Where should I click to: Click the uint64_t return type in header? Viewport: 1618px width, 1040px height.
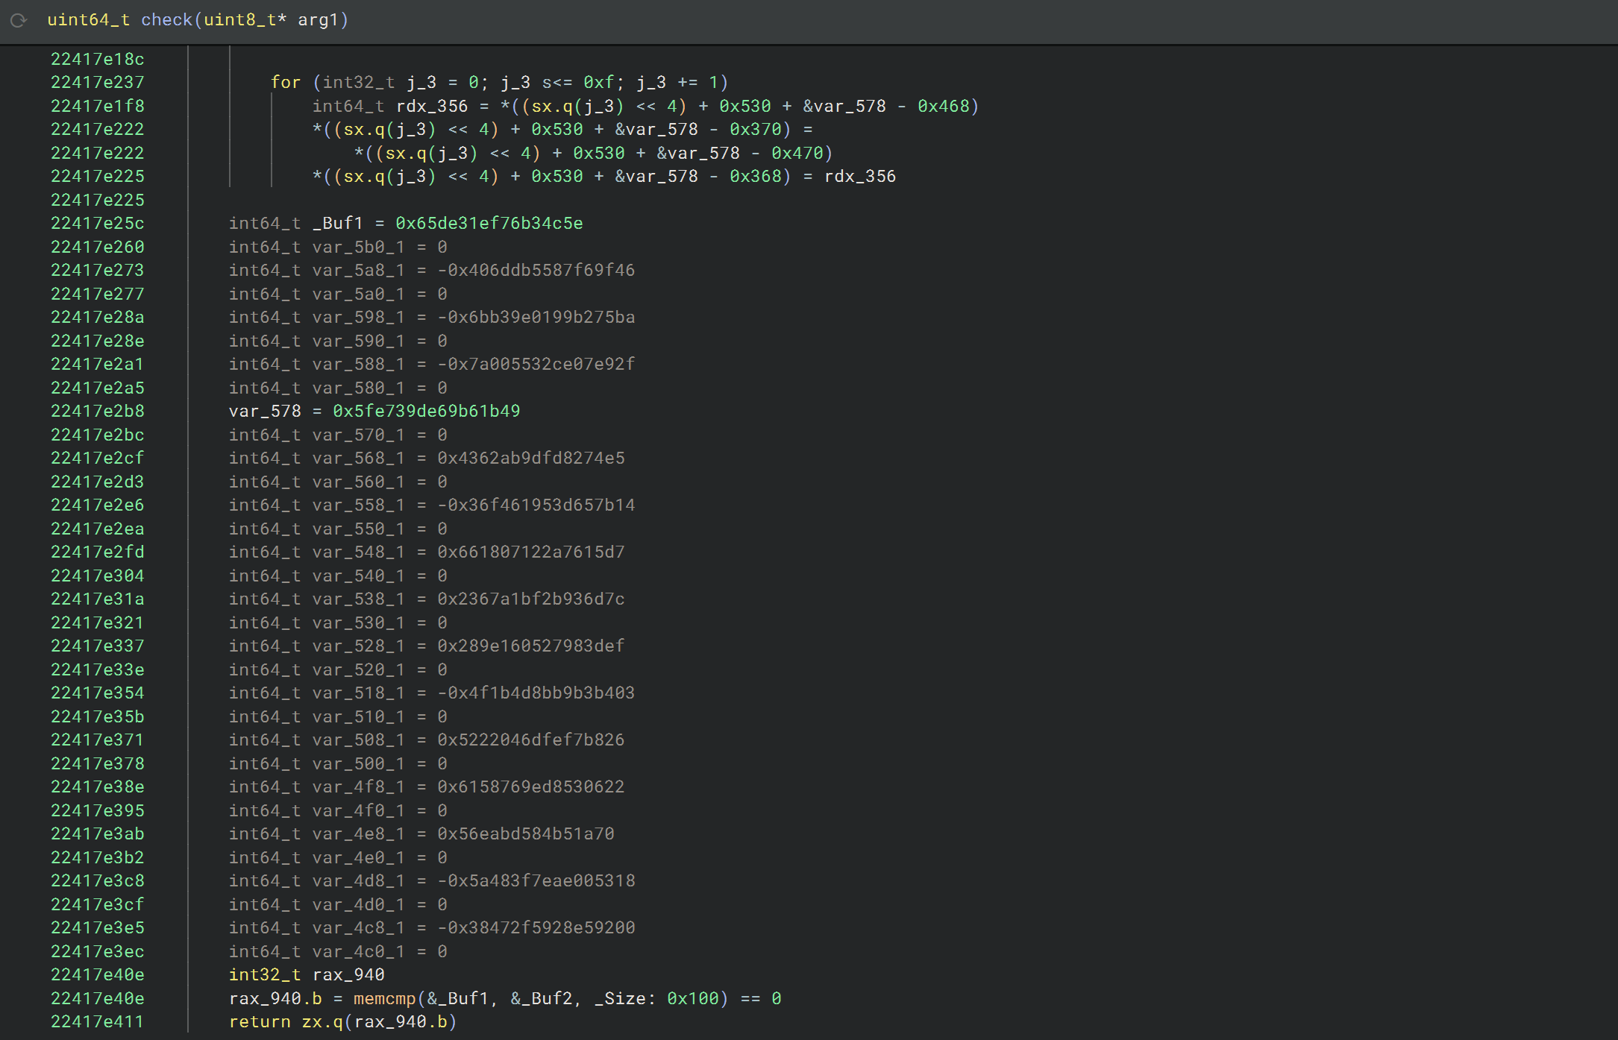coord(88,20)
